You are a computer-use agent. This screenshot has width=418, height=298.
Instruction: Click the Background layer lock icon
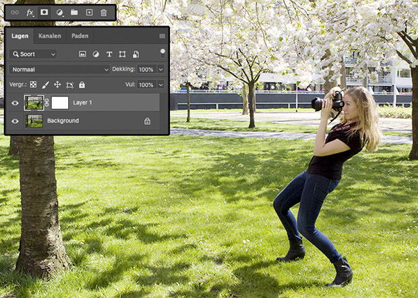(x=147, y=121)
